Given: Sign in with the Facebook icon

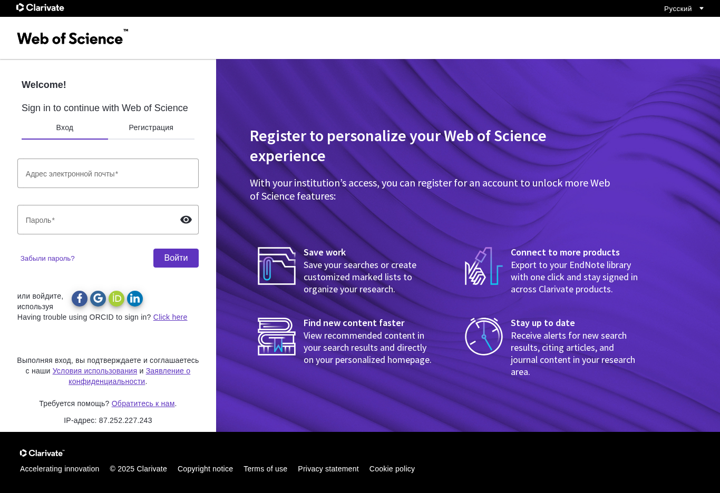Looking at the screenshot, I should (80, 299).
